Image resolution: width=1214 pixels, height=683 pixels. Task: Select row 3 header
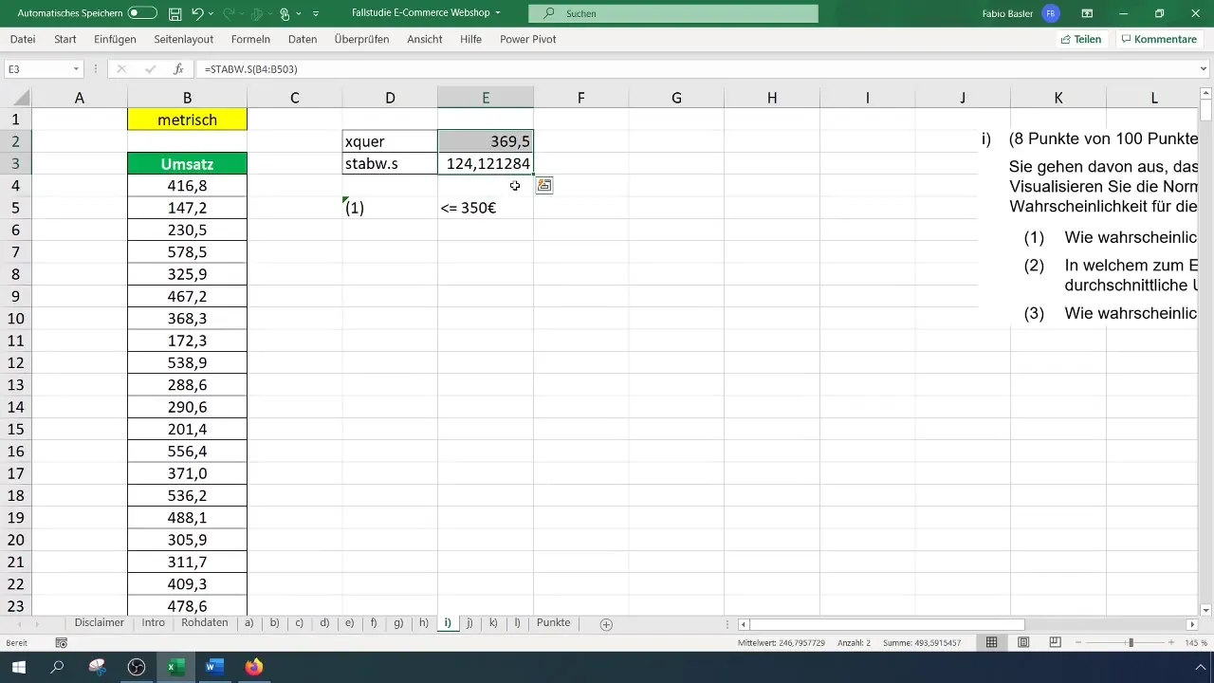tap(15, 164)
